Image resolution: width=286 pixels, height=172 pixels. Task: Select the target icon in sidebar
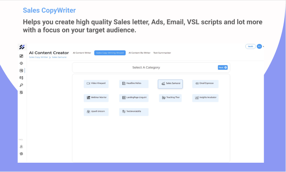click(21, 63)
